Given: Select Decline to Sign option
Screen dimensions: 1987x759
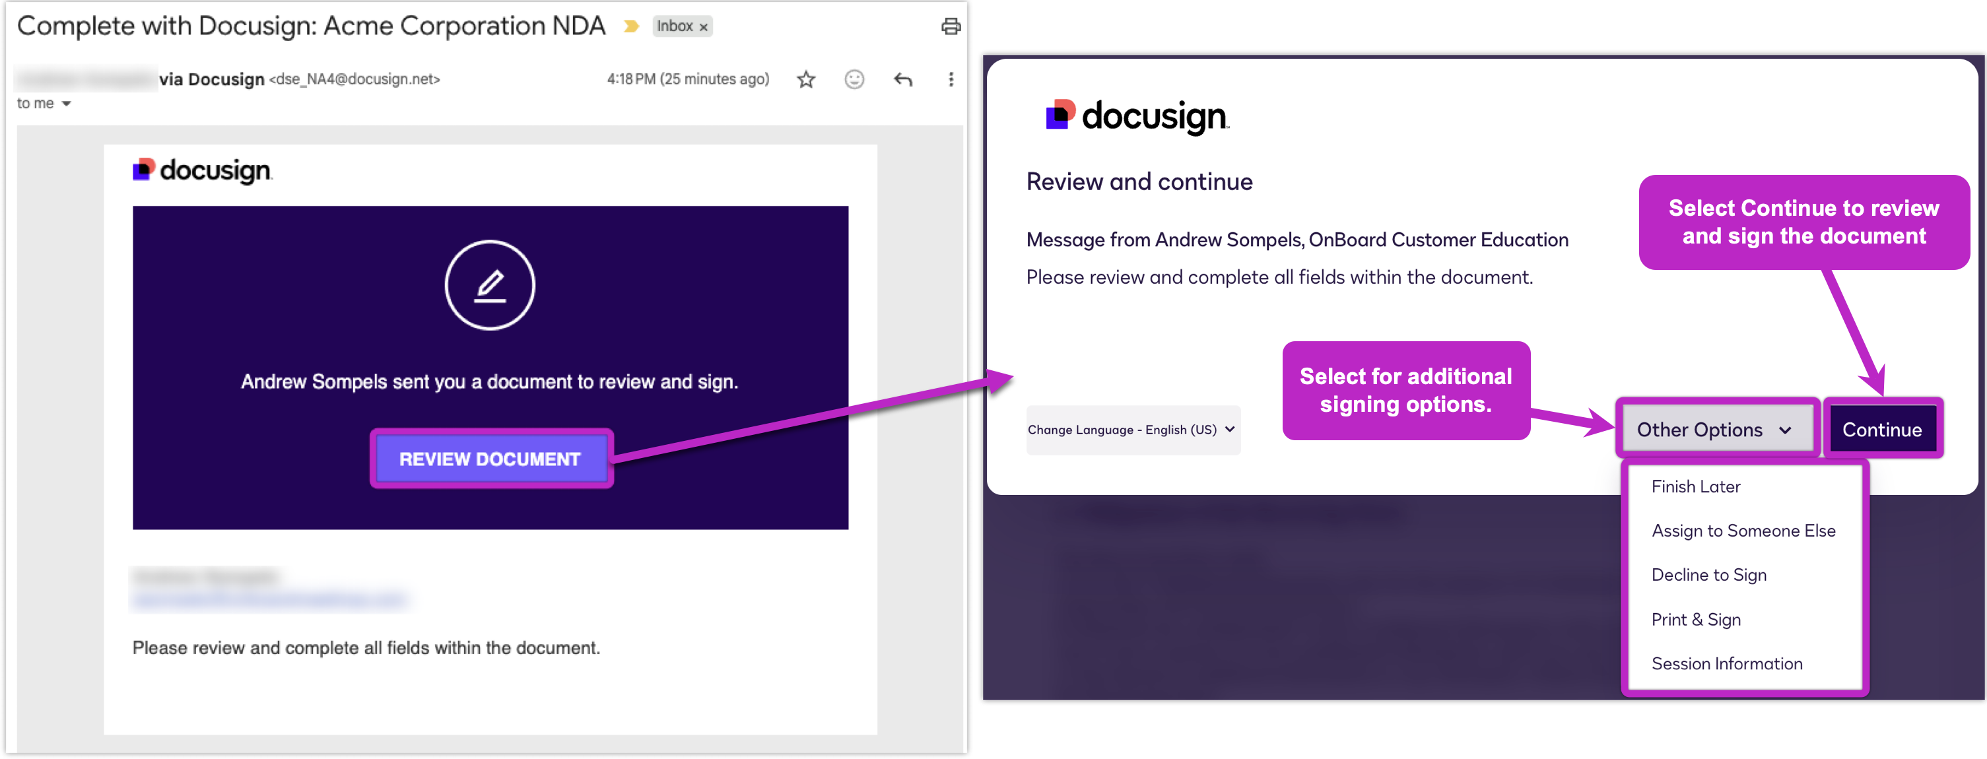Looking at the screenshot, I should pos(1708,575).
